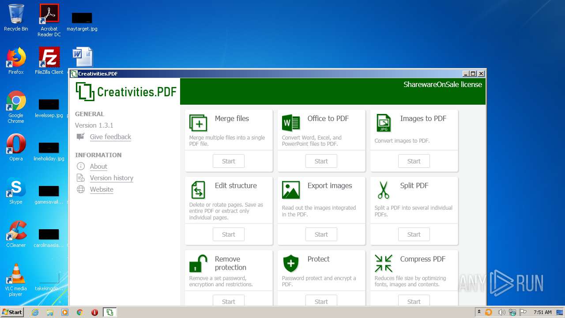
Task: Click the feedback speech bubble icon
Action: (80, 136)
